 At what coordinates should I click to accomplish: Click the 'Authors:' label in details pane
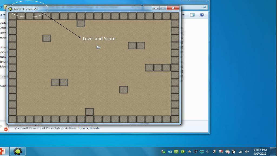(x=71, y=128)
